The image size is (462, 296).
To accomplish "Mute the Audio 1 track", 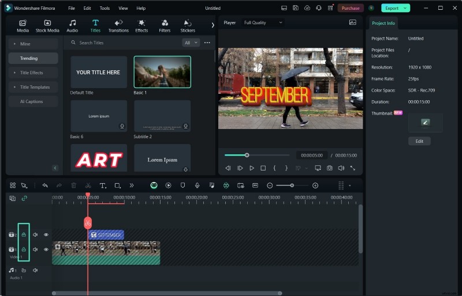I will click(x=35, y=270).
